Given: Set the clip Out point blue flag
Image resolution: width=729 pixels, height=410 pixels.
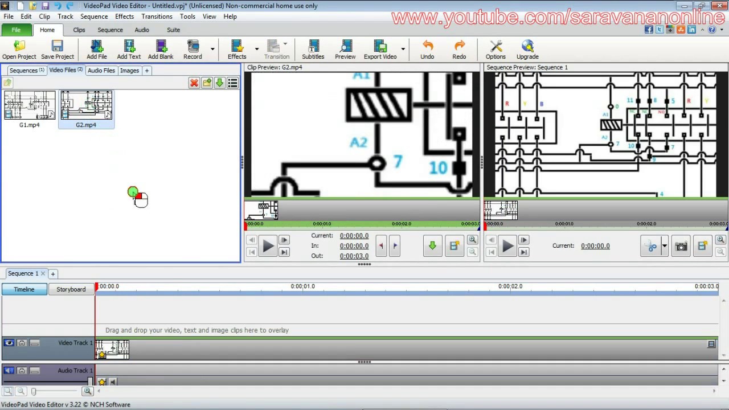Looking at the screenshot, I should (395, 245).
